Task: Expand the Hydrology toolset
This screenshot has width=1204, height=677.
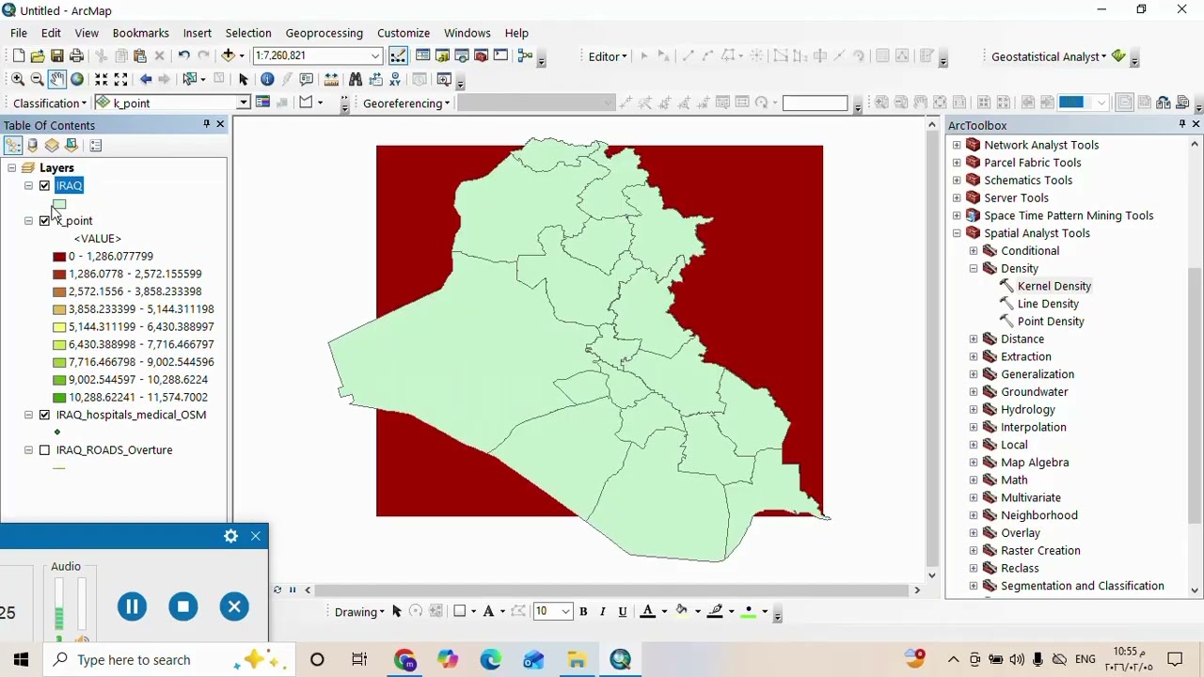Action: (974, 410)
